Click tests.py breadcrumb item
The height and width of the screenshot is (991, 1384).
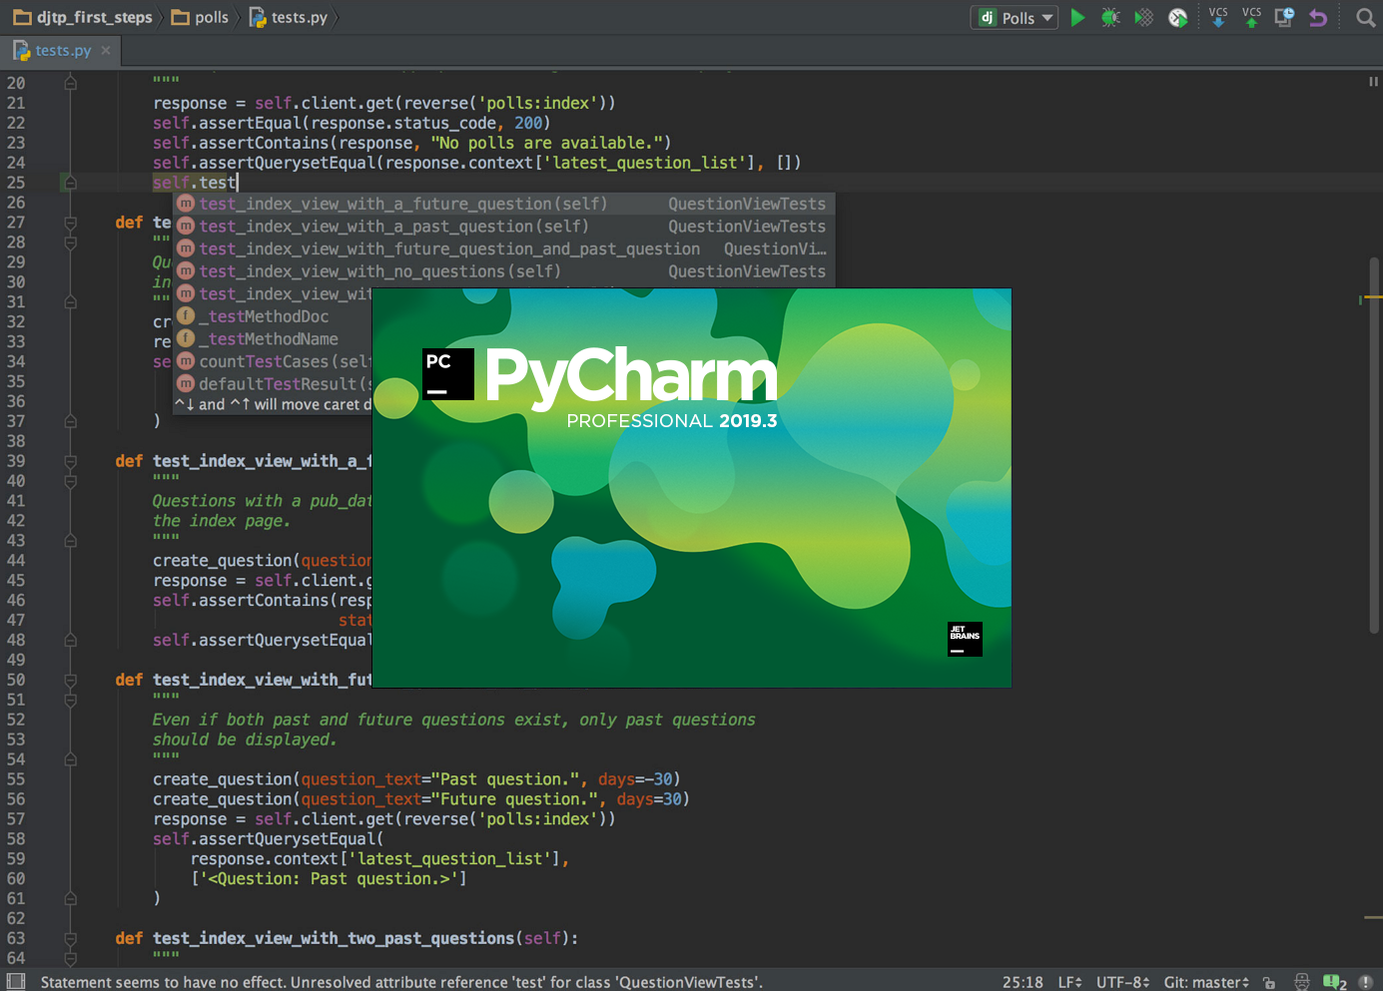coord(289,17)
